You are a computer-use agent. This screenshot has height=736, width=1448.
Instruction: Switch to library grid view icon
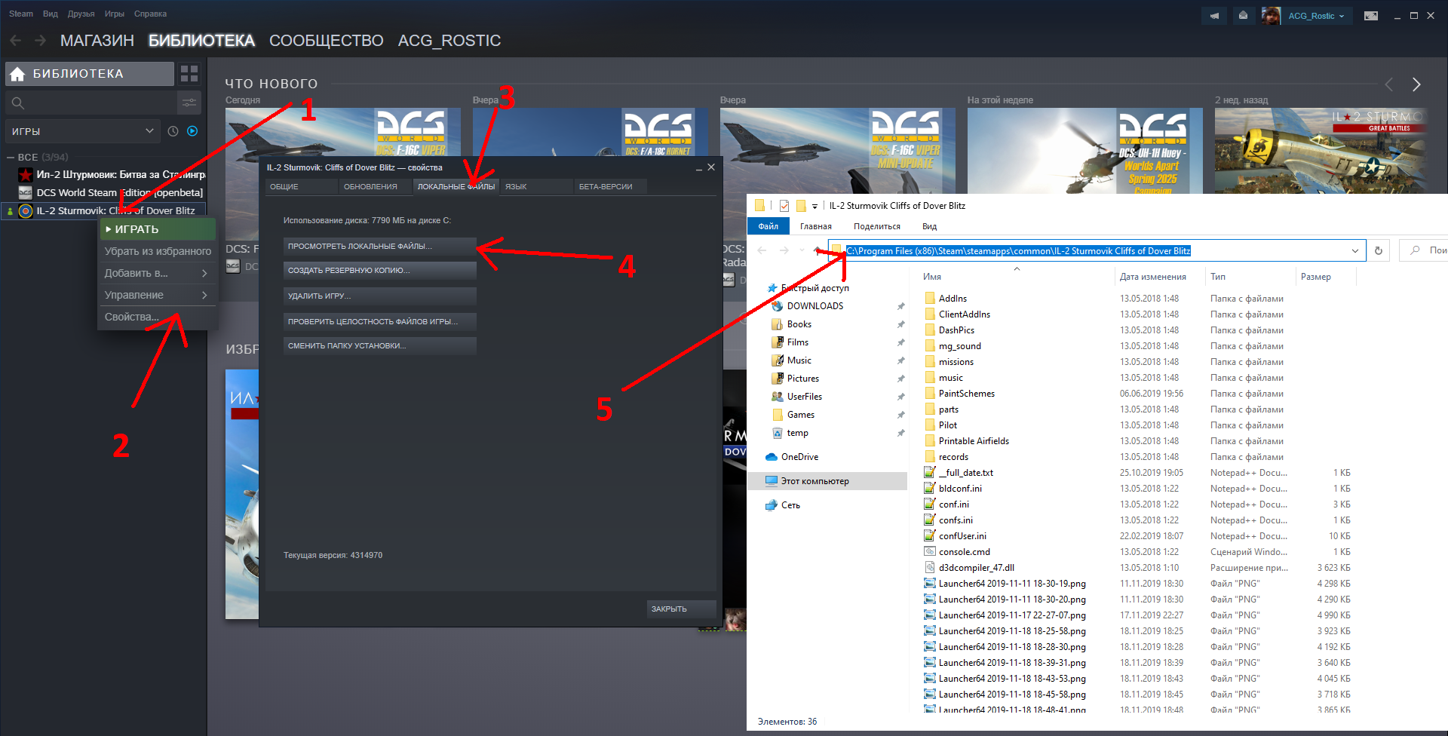(x=189, y=74)
